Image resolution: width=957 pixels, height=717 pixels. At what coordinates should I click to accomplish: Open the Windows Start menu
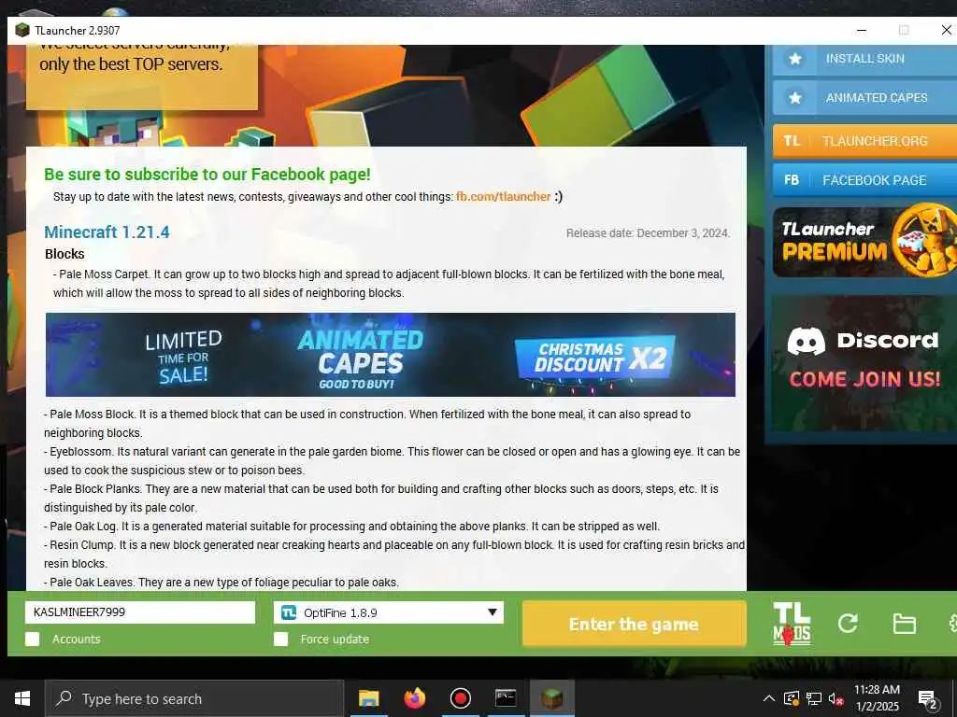22,698
